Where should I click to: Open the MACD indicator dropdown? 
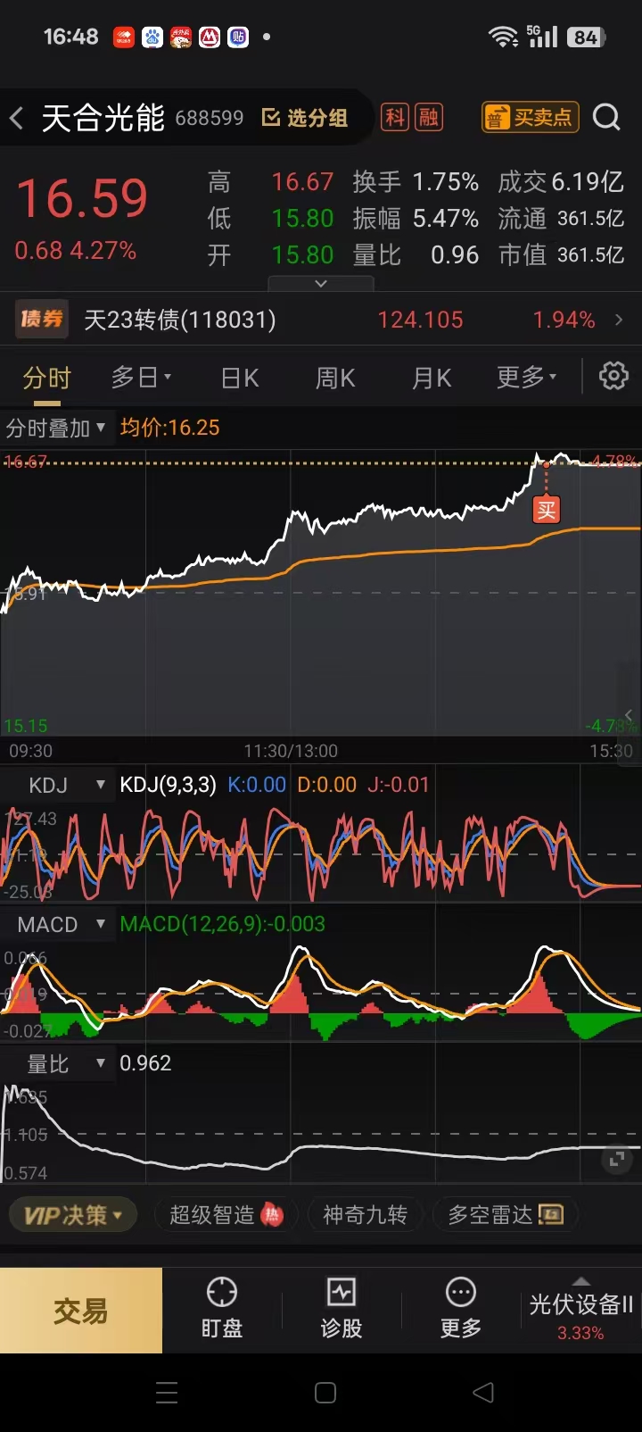pos(58,924)
